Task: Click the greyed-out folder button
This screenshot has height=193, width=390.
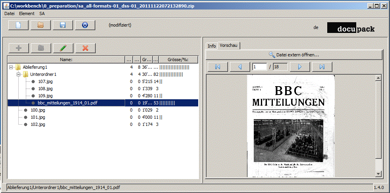Action: click(x=41, y=48)
